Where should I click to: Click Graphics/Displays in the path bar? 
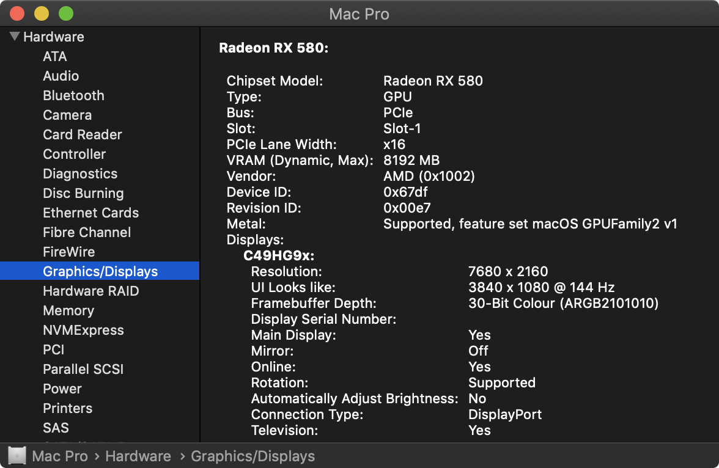pyautogui.click(x=253, y=456)
